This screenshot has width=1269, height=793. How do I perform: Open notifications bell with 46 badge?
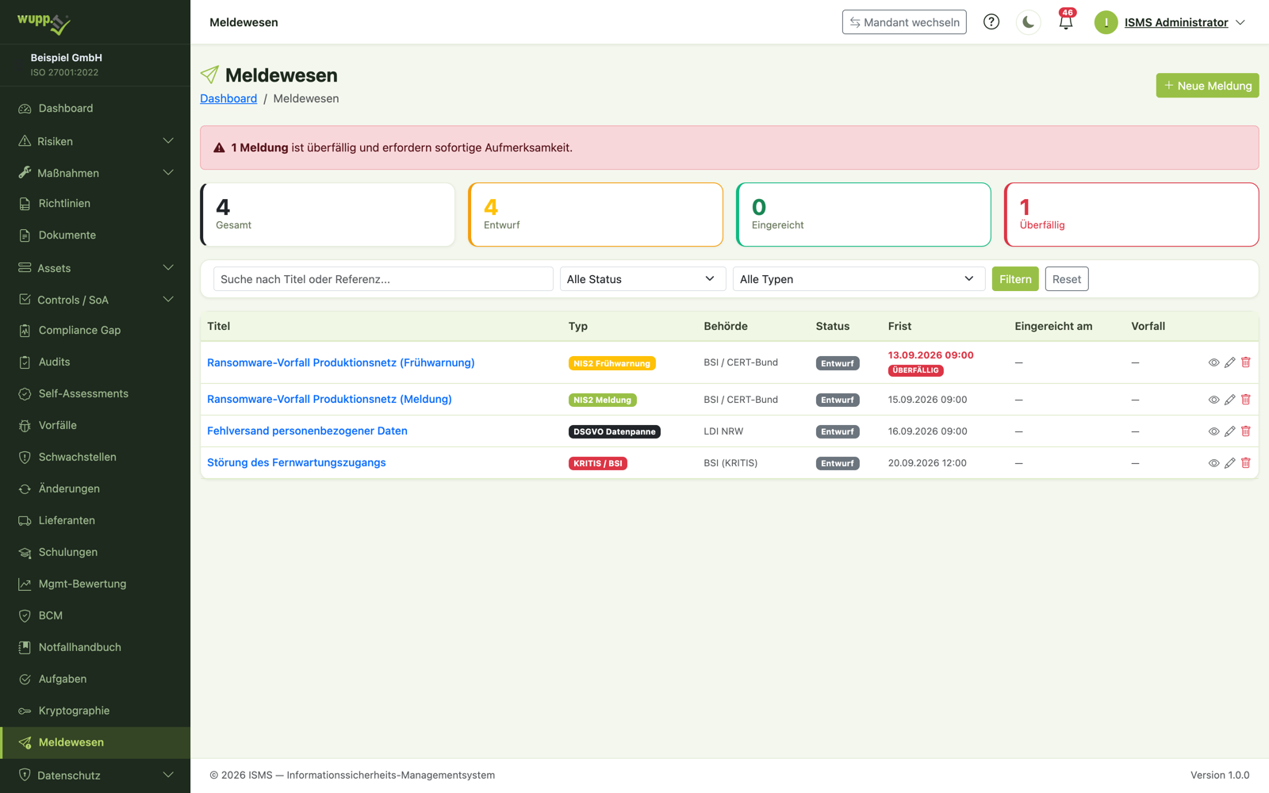[x=1066, y=21]
